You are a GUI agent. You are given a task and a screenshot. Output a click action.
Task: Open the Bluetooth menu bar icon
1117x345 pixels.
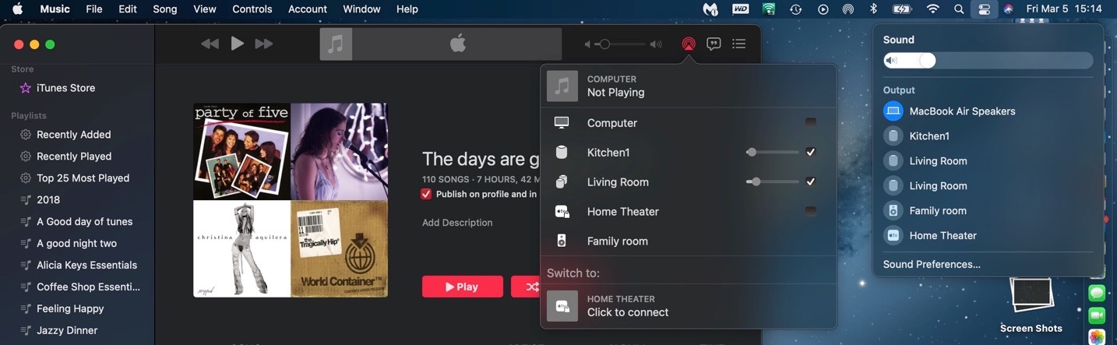[x=874, y=9]
